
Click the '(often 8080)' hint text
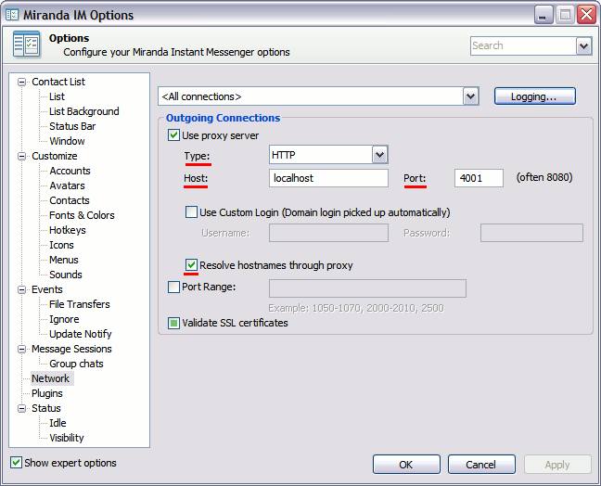(x=544, y=177)
